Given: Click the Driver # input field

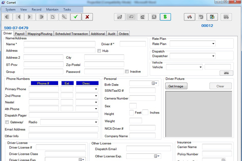Looking at the screenshot, I should pyautogui.click(x=133, y=44).
